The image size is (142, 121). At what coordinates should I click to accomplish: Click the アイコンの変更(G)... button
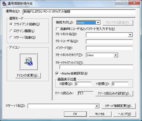click(28, 76)
